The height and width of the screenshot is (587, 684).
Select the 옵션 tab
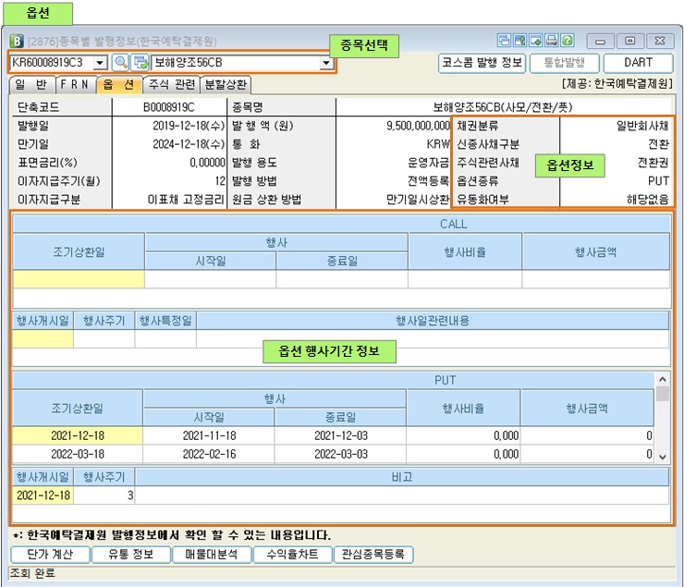click(118, 85)
